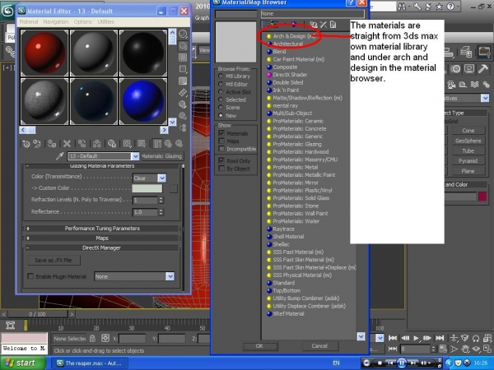Click the Custom Color swatch
494x370 pixels.
pyautogui.click(x=147, y=188)
